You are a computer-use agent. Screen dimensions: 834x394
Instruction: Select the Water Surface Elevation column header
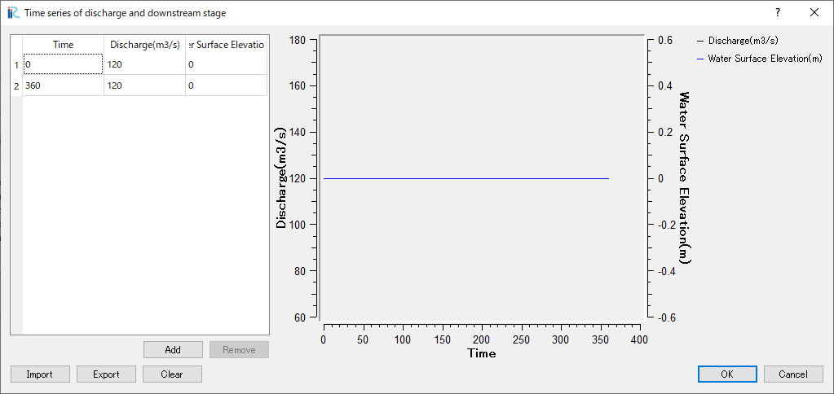tap(226, 45)
